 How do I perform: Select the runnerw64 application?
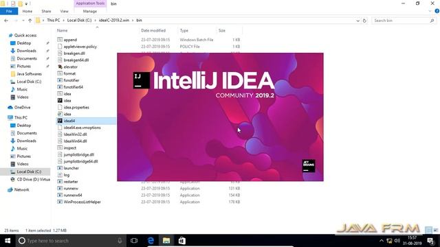pos(73,195)
